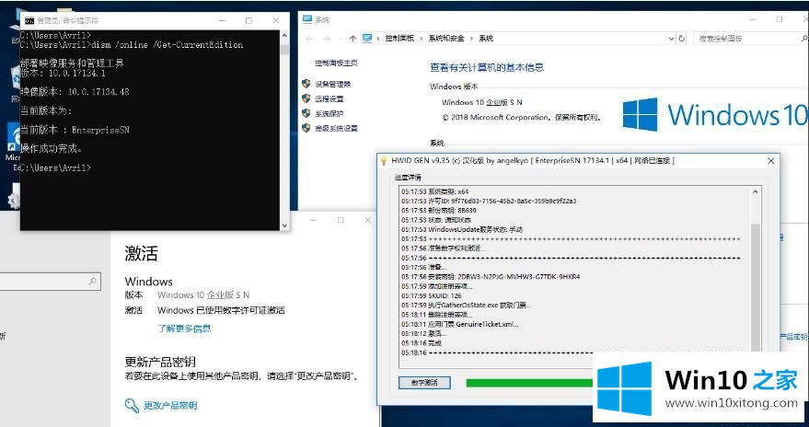Click the HWID GEN log scrollbar thumb
Screen dimensions: 809x427
[756, 289]
